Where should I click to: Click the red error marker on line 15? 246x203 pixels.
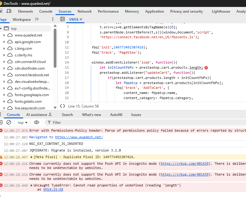click(206, 68)
